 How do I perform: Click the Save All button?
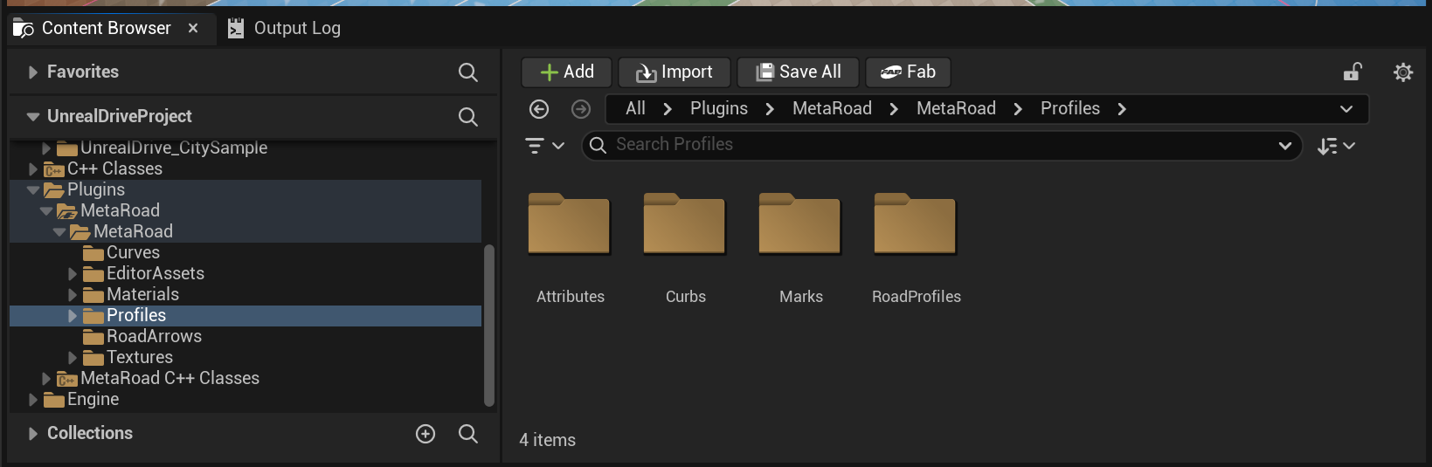pyautogui.click(x=798, y=72)
